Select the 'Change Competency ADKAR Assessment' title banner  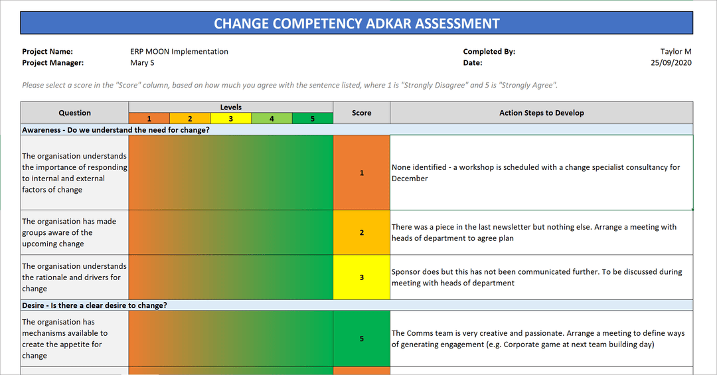click(357, 24)
